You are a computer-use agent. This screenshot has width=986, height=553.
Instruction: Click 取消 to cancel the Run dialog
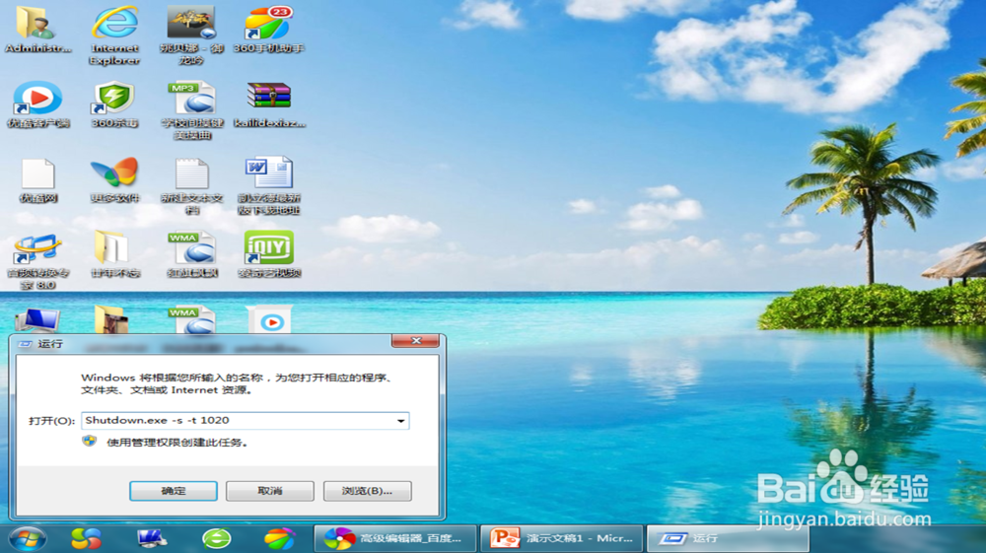[270, 491]
